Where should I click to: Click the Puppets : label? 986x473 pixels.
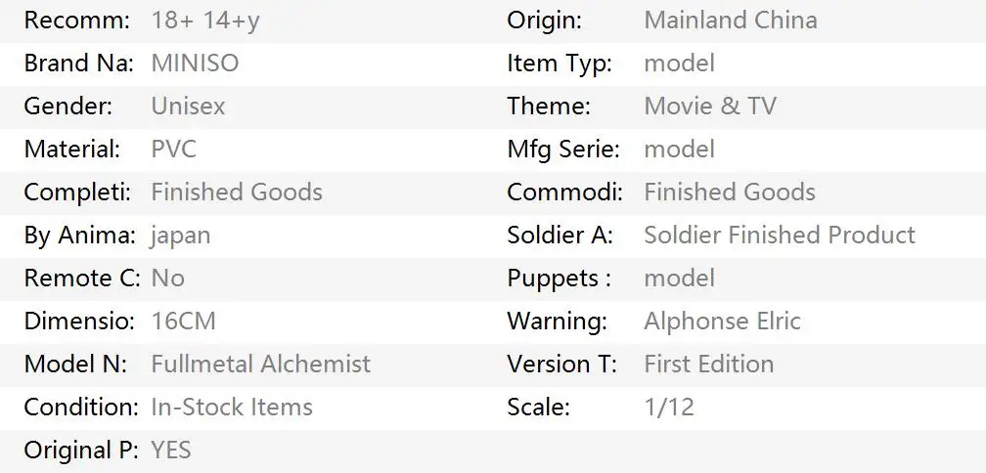560,279
